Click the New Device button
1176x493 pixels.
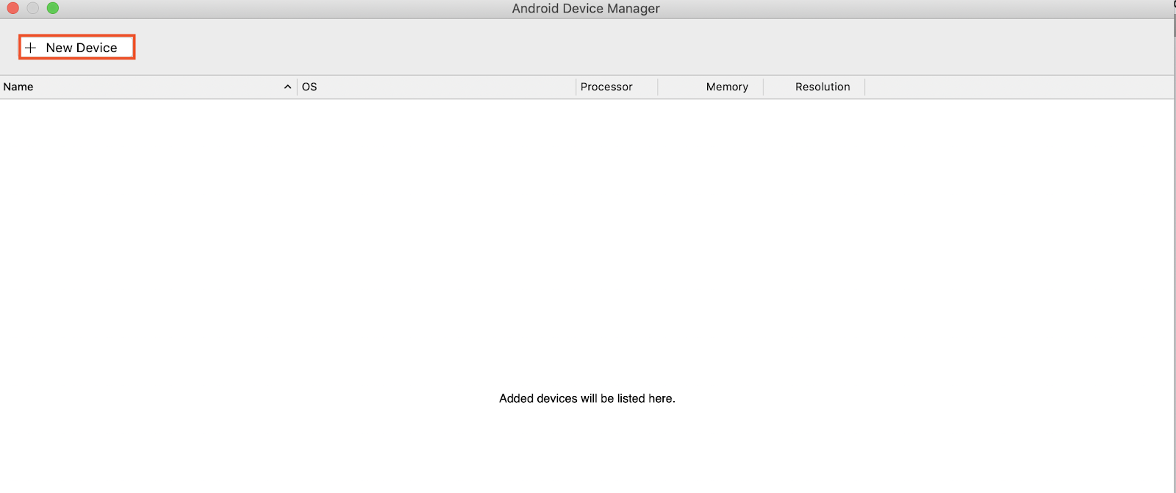76,47
